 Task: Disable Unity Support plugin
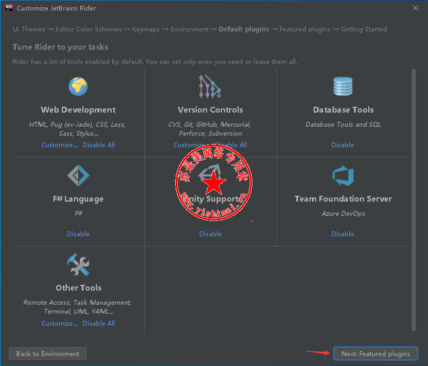[x=210, y=234]
